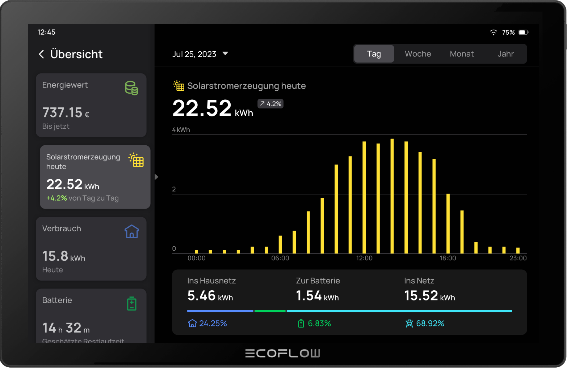Click the small house icon near 24.25%
The image size is (567, 368).
(x=192, y=323)
